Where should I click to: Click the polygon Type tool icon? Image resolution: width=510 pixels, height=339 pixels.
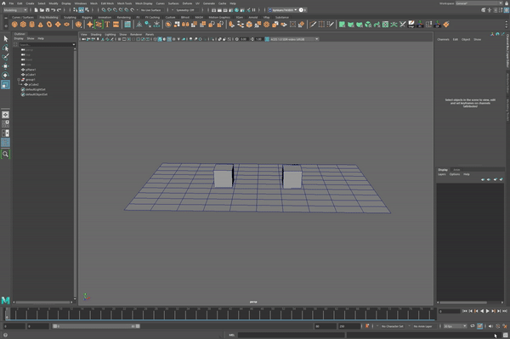pos(107,25)
